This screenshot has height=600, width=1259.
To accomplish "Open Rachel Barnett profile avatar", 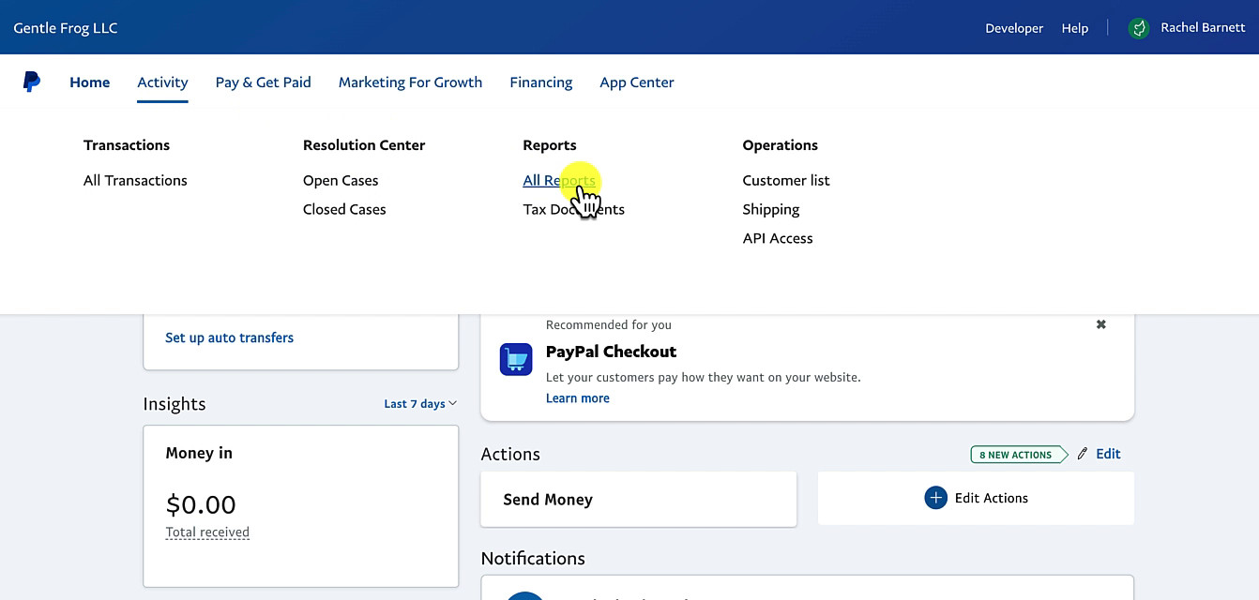I will pos(1139,28).
